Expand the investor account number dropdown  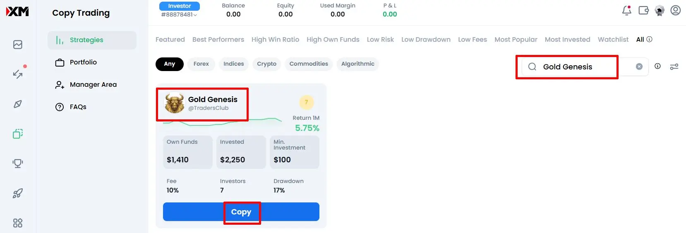[179, 15]
